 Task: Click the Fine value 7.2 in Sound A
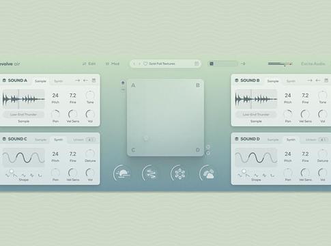point(72,96)
